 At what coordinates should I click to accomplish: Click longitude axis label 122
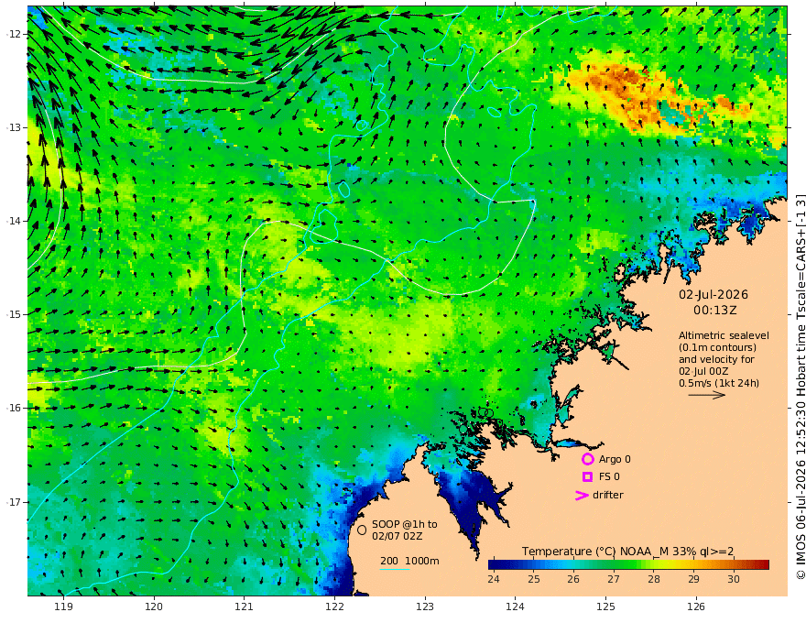click(334, 607)
